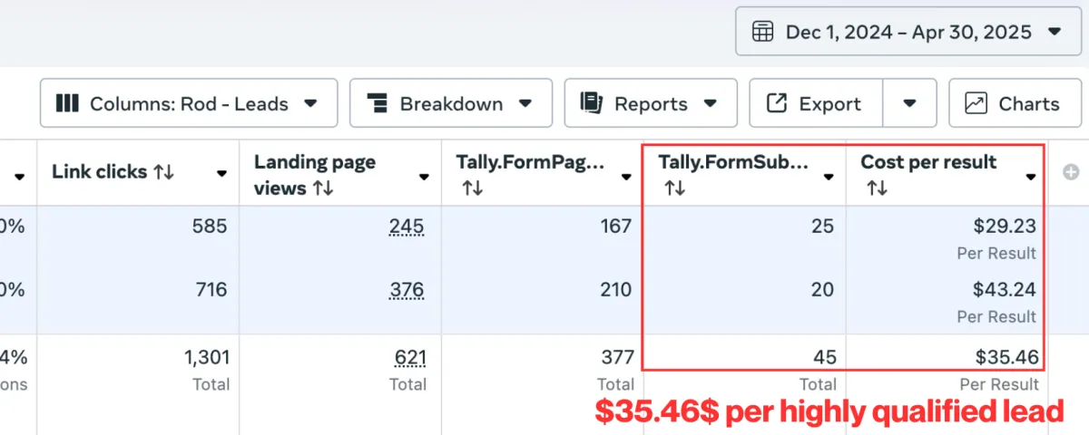Expand the Export options arrow
Image resolution: width=1089 pixels, height=435 pixels.
coord(909,103)
